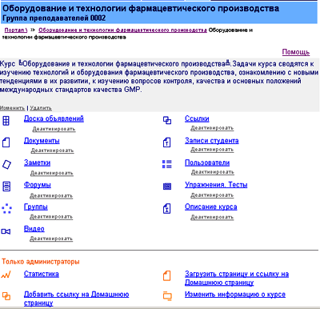Viewport: 320px width, 309px height.
Task: Click Удалить under course description
Action: click(x=41, y=108)
